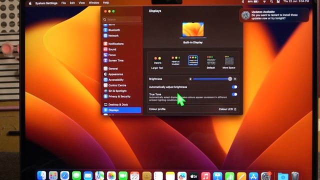Choose the More Space resolution option
The height and width of the screenshot is (180, 320).
tap(229, 62)
